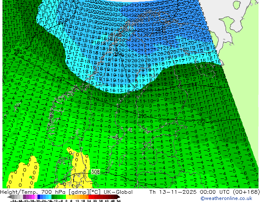
Task: Click the -54 minimum value on legend scale
Action: [x=13, y=201]
